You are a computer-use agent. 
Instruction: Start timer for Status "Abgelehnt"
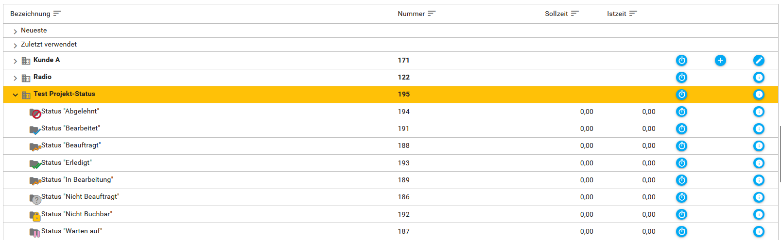point(681,112)
